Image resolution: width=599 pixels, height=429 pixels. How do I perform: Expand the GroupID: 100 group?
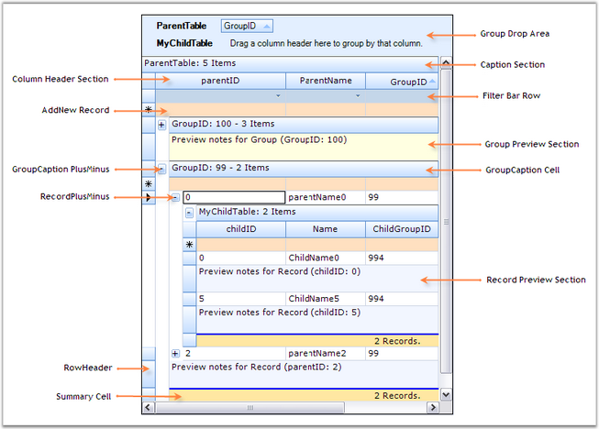point(161,125)
